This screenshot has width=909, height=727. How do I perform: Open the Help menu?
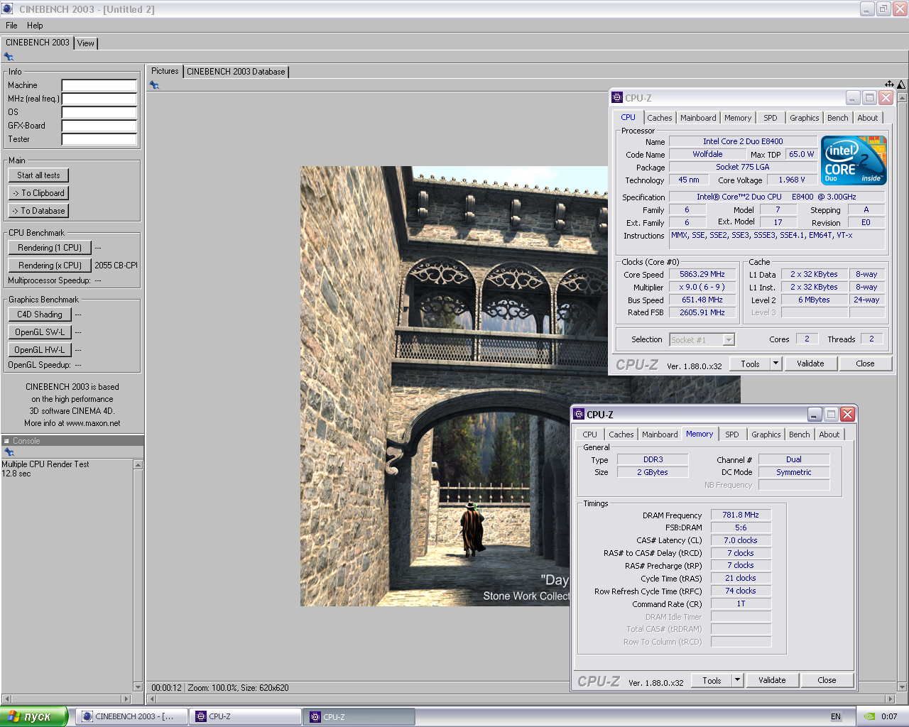[35, 26]
